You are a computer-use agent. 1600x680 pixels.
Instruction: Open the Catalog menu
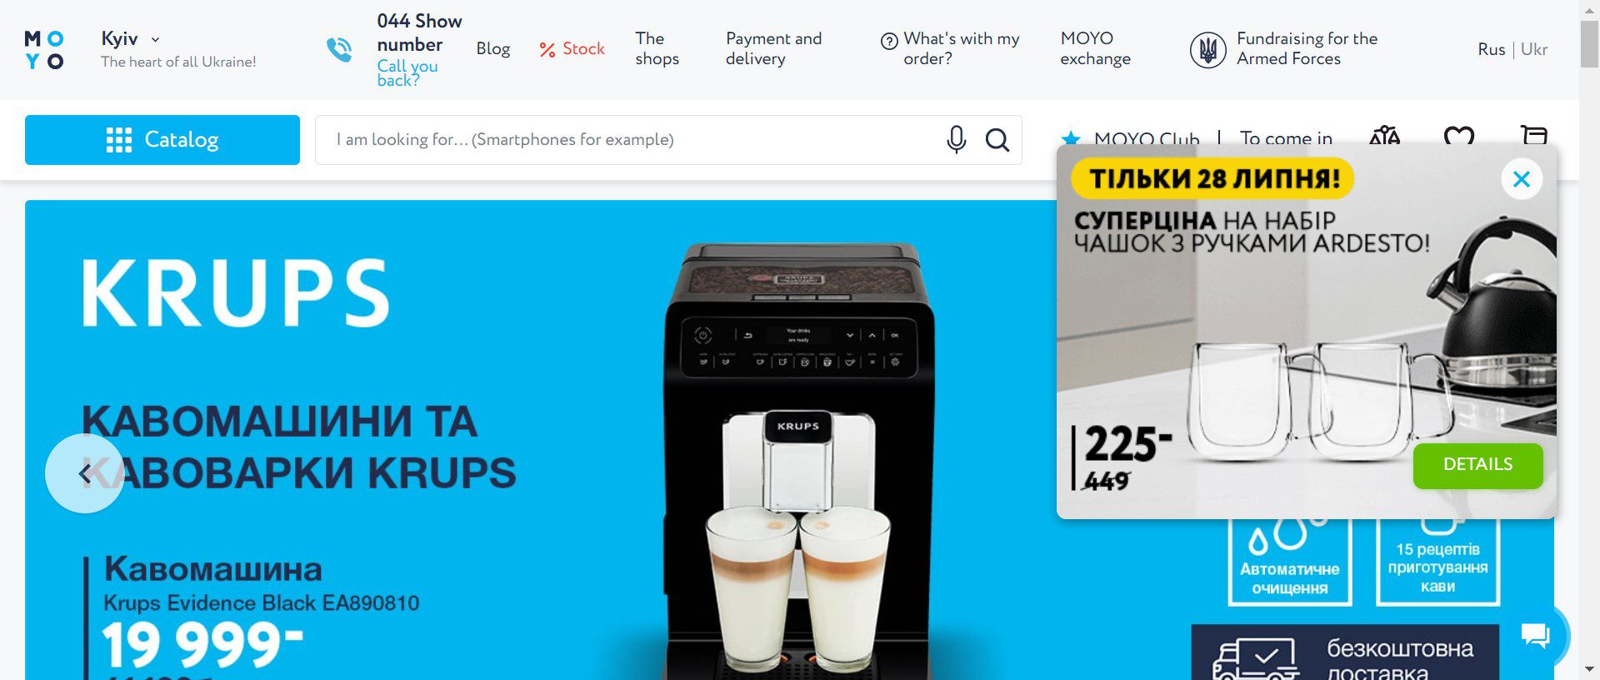click(x=162, y=140)
